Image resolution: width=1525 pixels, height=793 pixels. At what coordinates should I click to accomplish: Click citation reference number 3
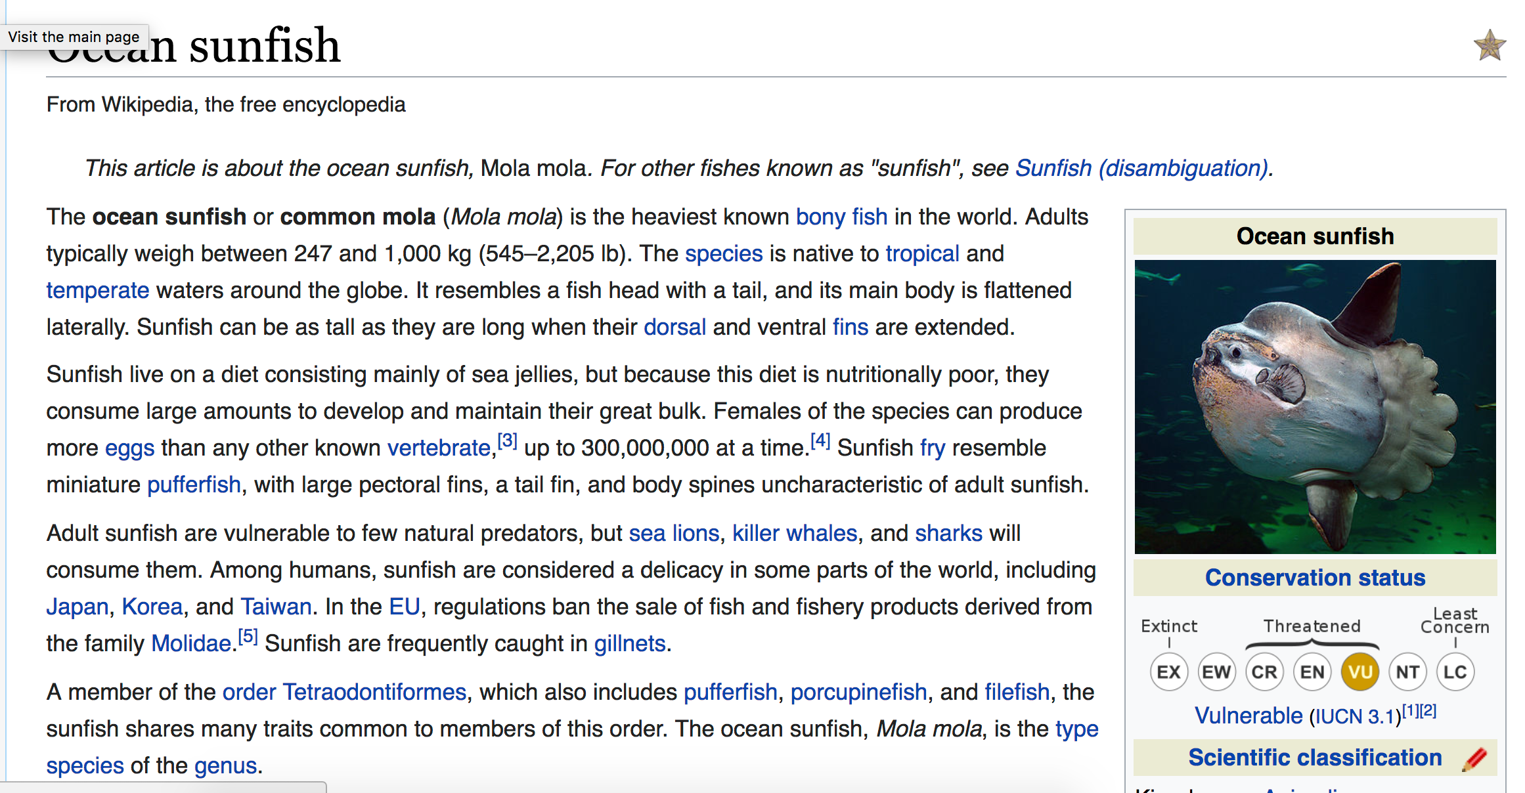[508, 440]
